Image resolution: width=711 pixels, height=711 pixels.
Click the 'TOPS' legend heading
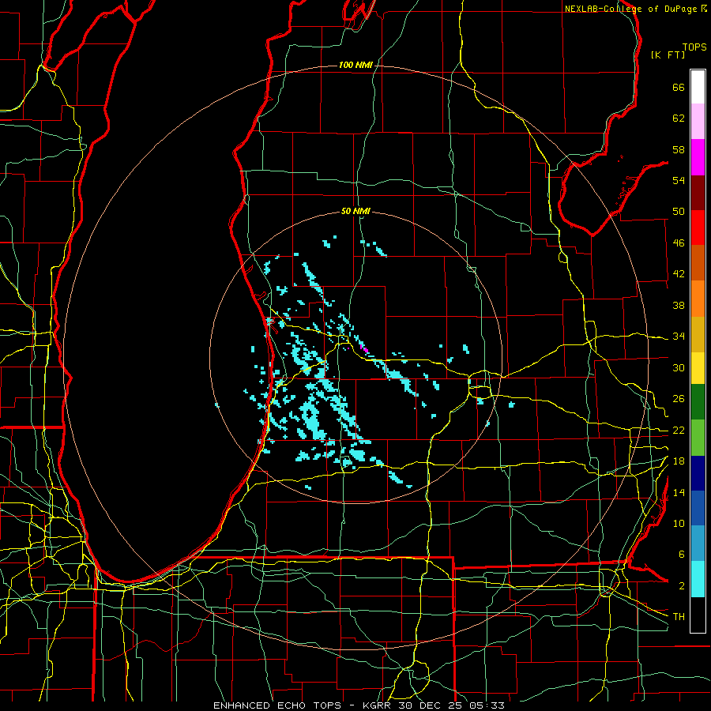click(694, 47)
